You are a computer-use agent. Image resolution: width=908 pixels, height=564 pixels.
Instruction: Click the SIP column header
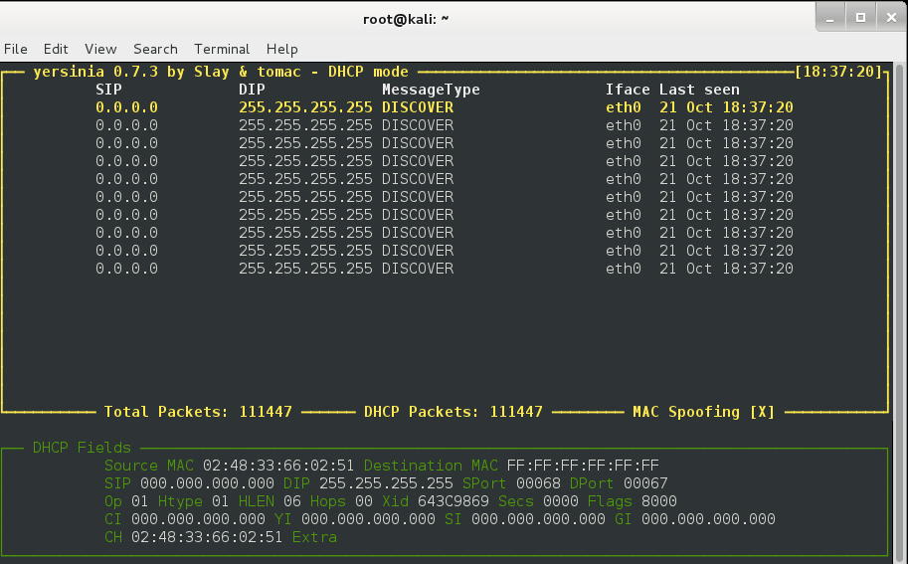[108, 90]
